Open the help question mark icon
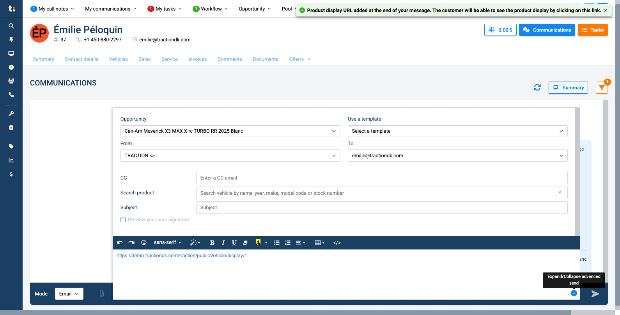The height and width of the screenshot is (315, 620). click(11, 67)
